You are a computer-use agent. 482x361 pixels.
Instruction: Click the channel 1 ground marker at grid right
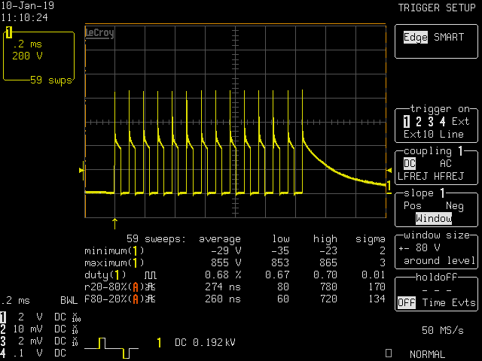pyautogui.click(x=389, y=186)
